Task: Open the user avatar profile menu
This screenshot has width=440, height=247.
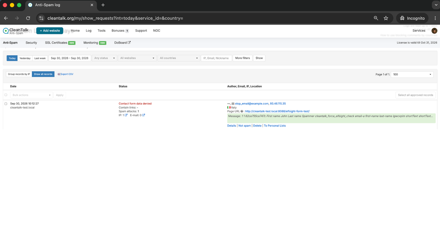Action: coord(434,31)
